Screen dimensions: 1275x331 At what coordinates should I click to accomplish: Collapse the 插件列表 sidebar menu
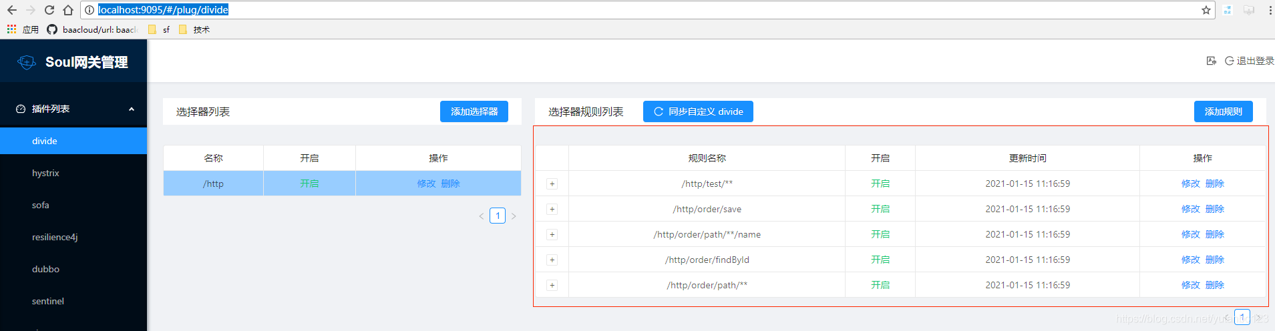coord(73,109)
